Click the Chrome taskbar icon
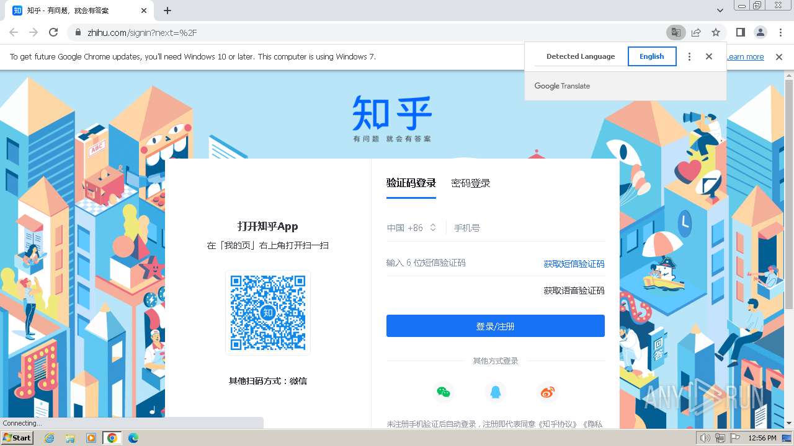Image resolution: width=794 pixels, height=446 pixels. pos(112,438)
